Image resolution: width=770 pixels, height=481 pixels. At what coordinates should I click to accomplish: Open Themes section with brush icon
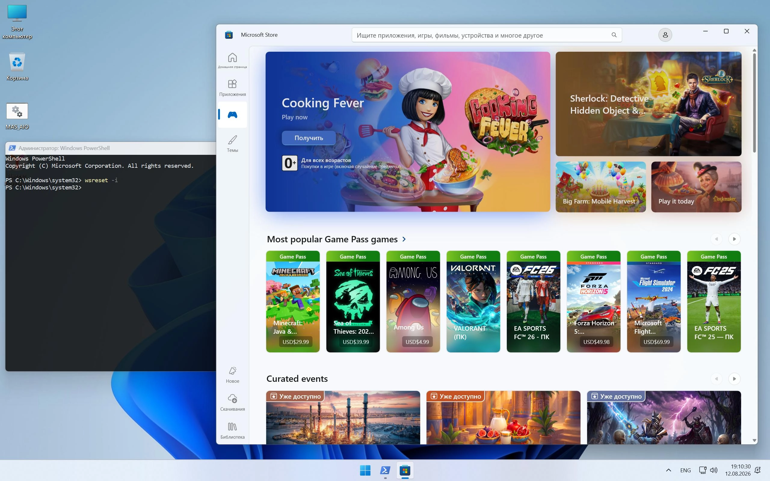232,143
